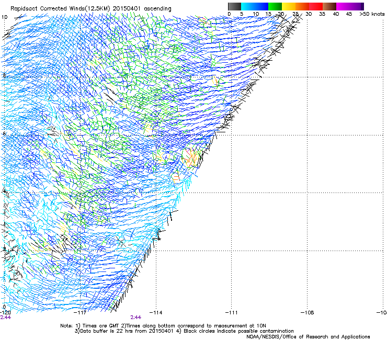Click the '2:44' time label beside -114
The height and width of the screenshot is (340, 387).
pos(136,318)
